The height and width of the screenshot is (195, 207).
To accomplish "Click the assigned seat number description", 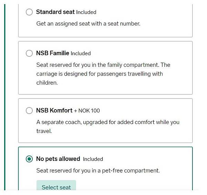I will (x=88, y=24).
